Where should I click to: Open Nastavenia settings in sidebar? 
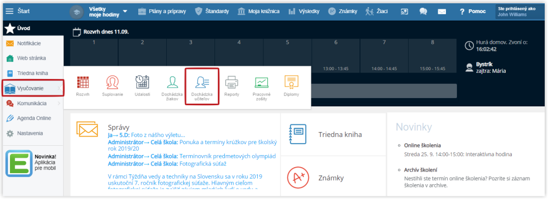pyautogui.click(x=33, y=133)
